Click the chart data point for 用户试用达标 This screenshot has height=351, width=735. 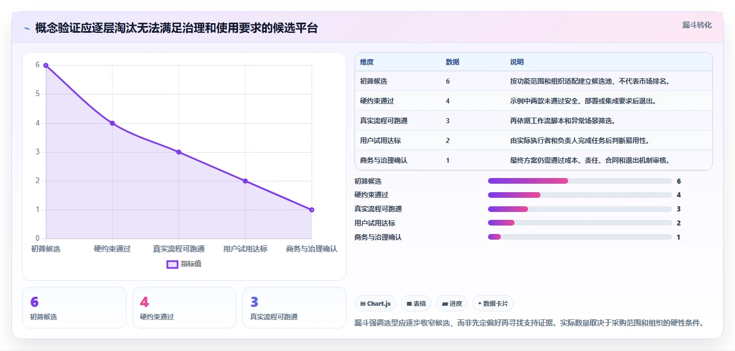point(245,181)
